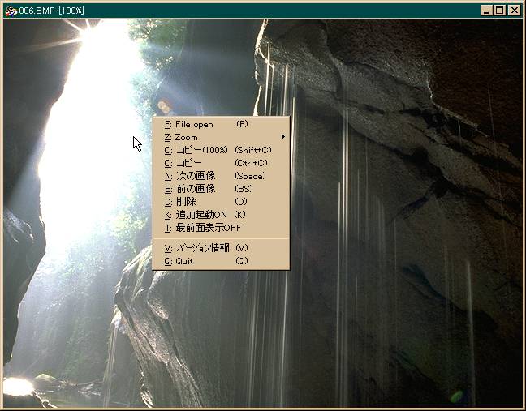Open バージョン情報 version info
Viewport: 526px width, 411px height.
221,248
